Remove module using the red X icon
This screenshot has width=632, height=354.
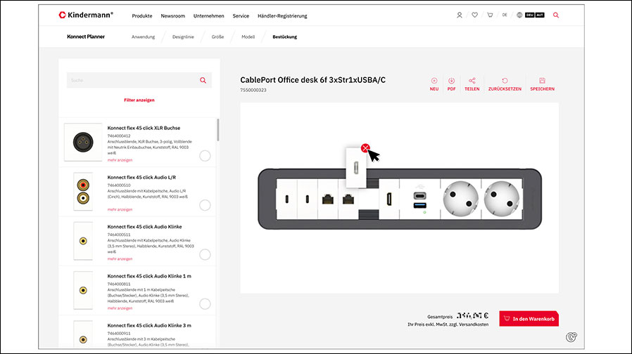[365, 148]
